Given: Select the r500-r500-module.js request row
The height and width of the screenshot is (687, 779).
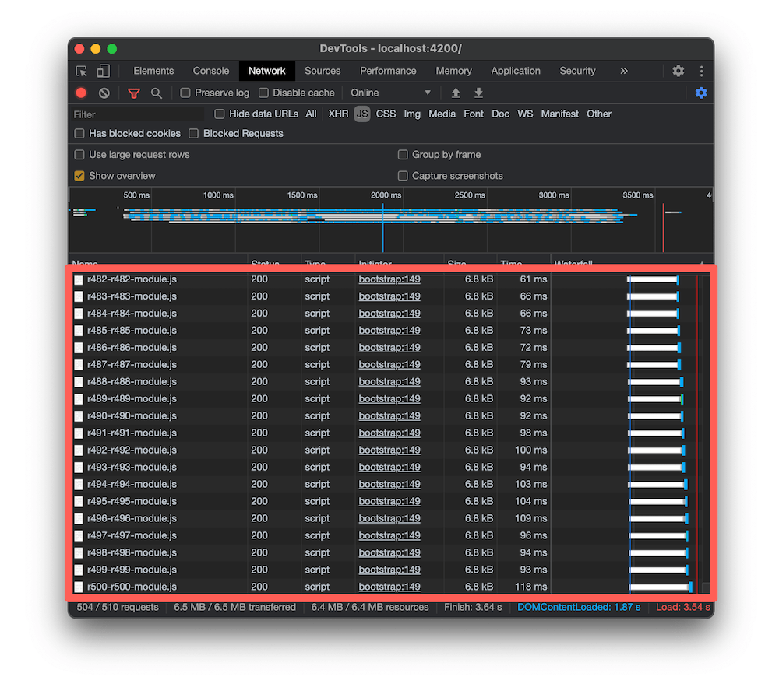Looking at the screenshot, I should click(x=391, y=587).
